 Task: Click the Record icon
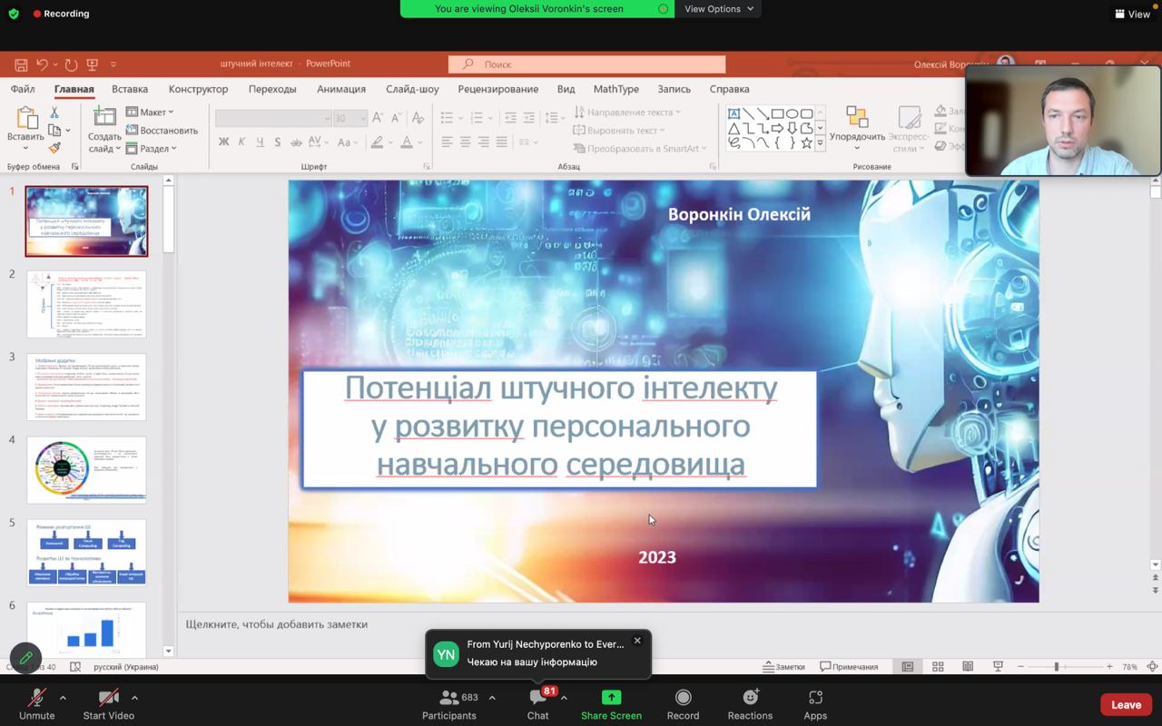tap(683, 697)
